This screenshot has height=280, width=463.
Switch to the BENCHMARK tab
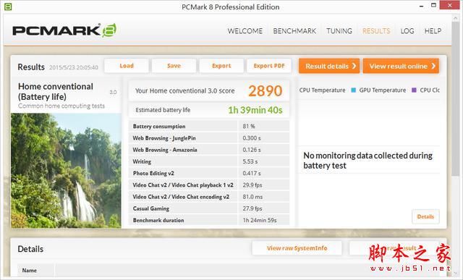[294, 31]
